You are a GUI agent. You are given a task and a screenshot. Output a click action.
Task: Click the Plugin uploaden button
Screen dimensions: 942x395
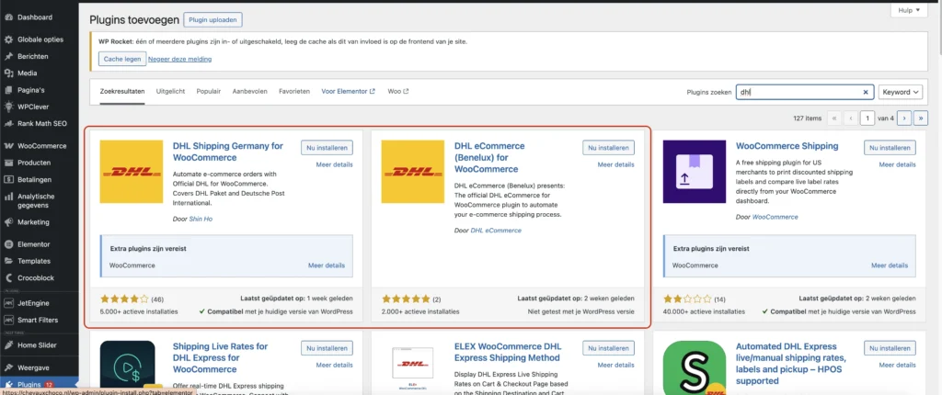tap(213, 20)
